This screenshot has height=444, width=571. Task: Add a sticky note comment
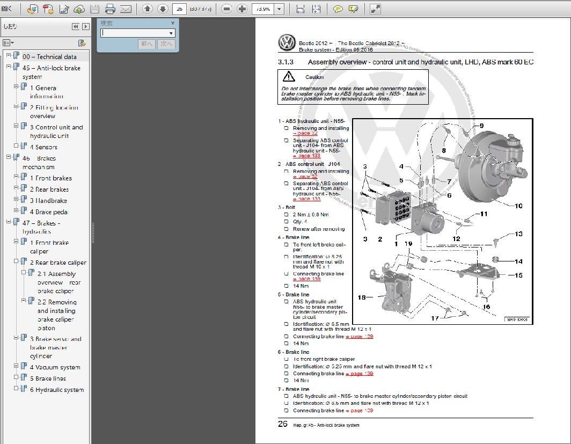click(338, 9)
